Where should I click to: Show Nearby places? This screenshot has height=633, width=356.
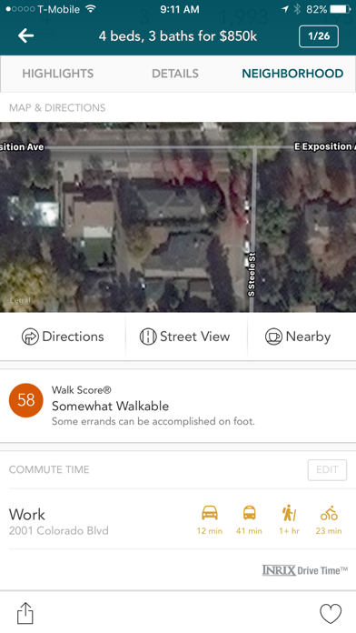coord(298,337)
